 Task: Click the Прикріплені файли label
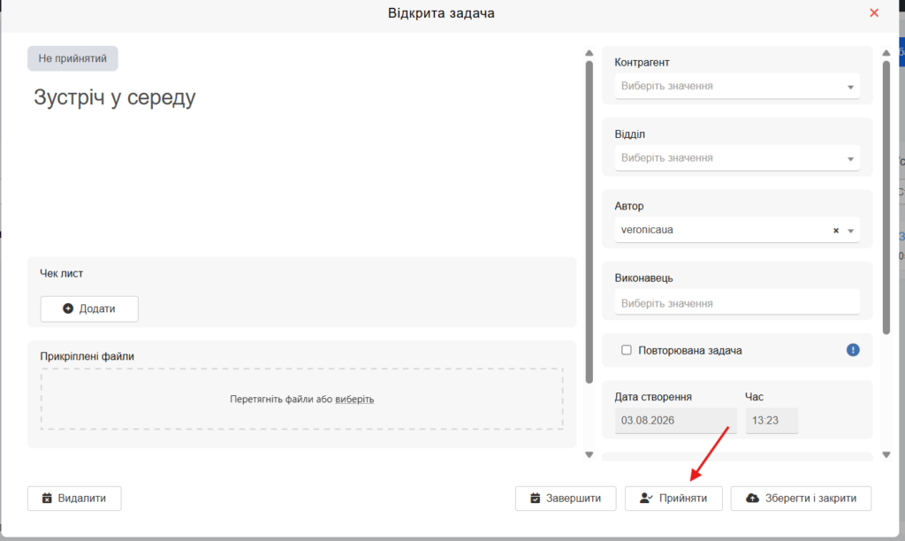87,356
